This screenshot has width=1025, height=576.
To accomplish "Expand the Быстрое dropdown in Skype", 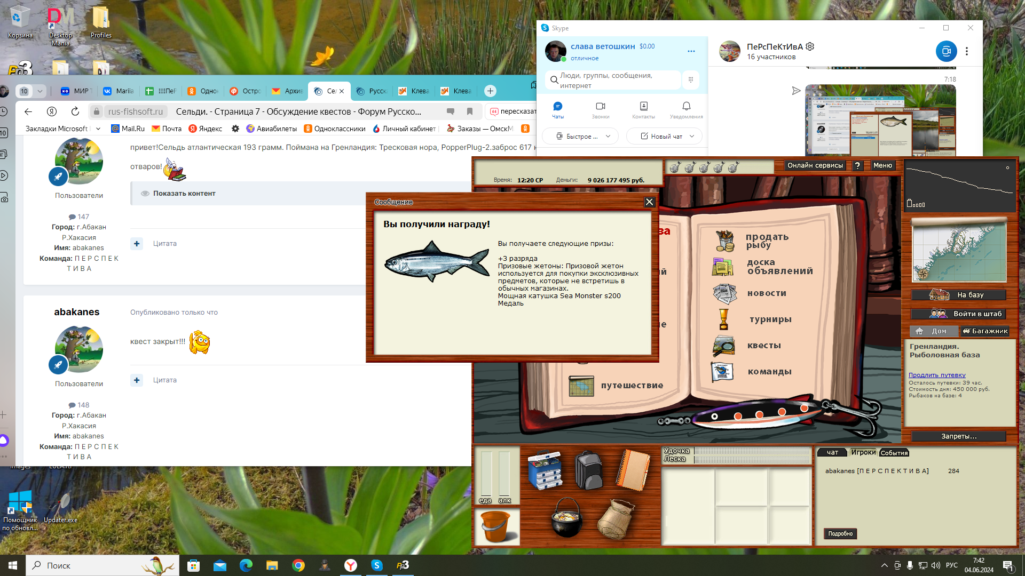I will point(608,137).
